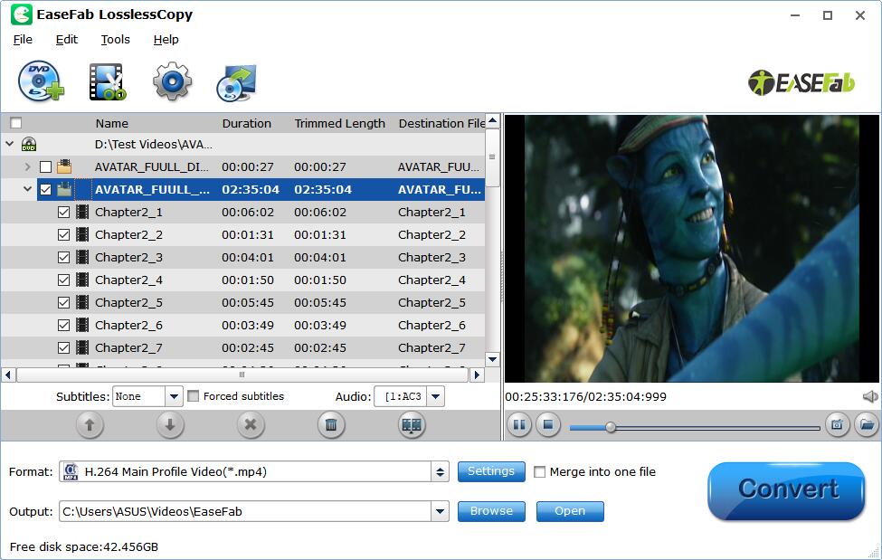Select the Chapter2_6 row
Image resolution: width=882 pixels, height=560 pixels.
click(x=243, y=326)
